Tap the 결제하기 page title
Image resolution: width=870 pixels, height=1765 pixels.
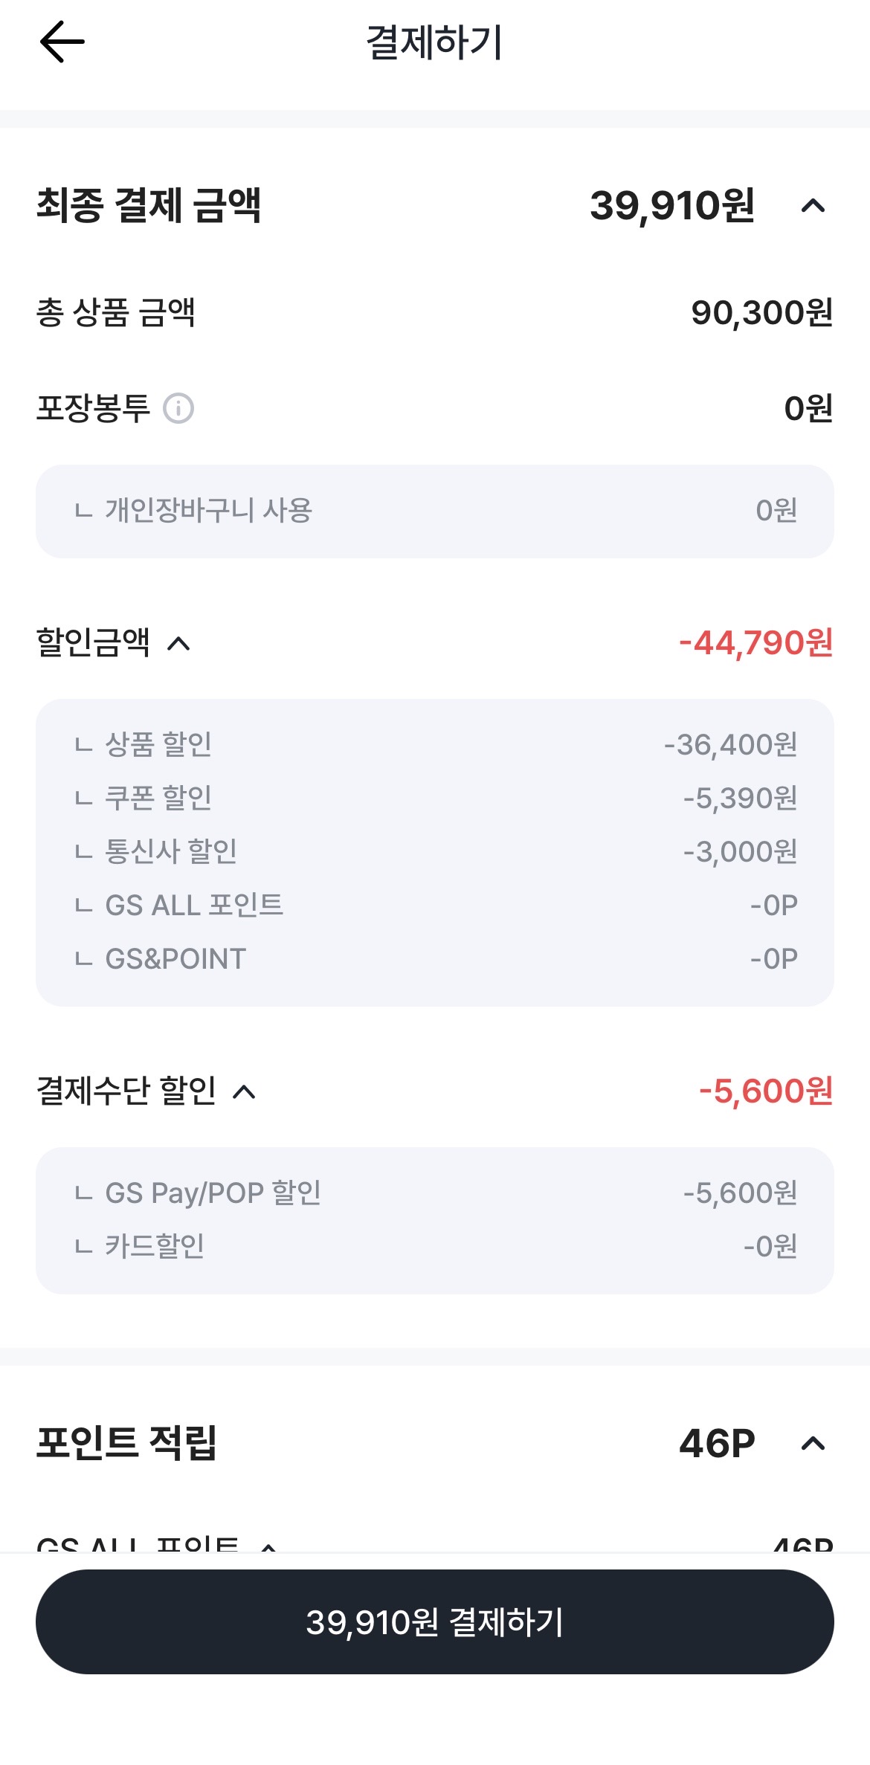tap(435, 42)
